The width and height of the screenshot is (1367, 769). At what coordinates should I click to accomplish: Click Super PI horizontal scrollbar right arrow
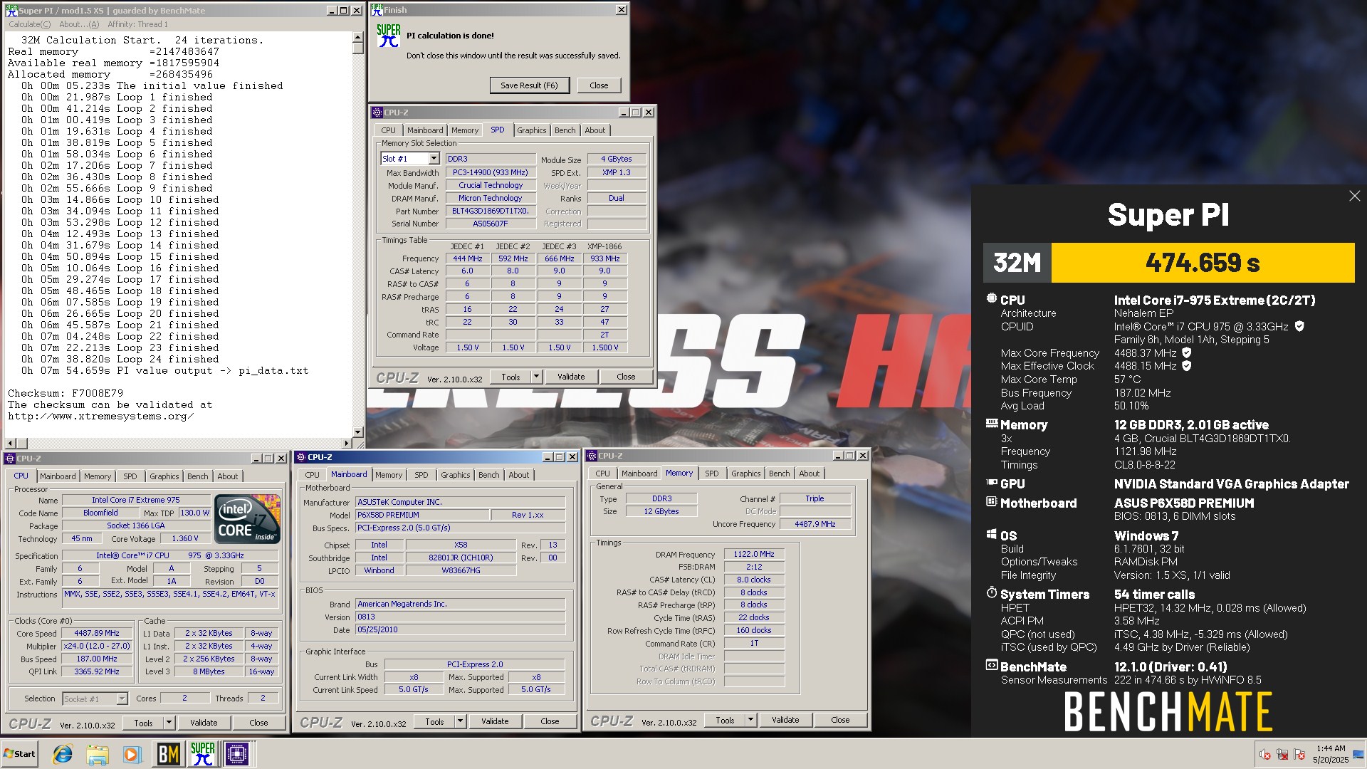point(346,444)
